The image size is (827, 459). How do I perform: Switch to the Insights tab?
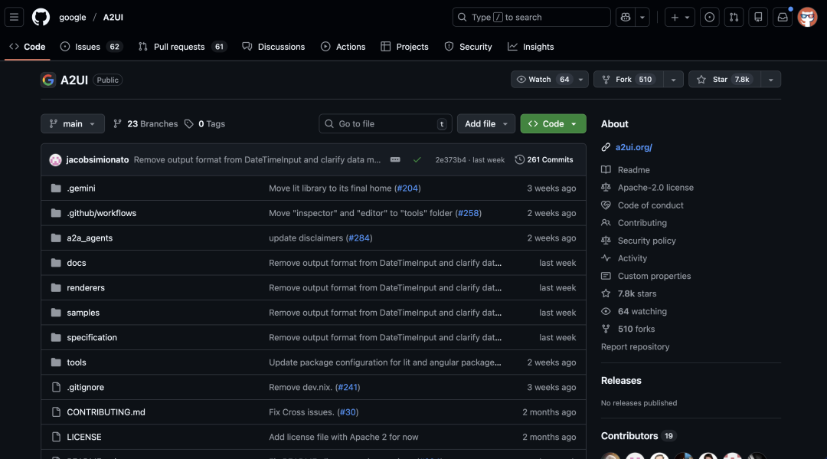click(531, 47)
